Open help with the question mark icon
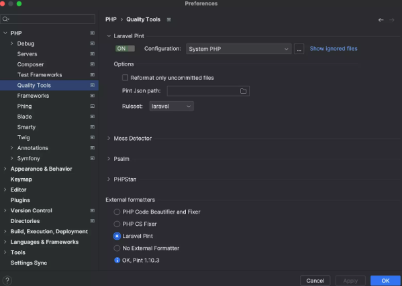Image resolution: width=402 pixels, height=286 pixels. [x=7, y=281]
